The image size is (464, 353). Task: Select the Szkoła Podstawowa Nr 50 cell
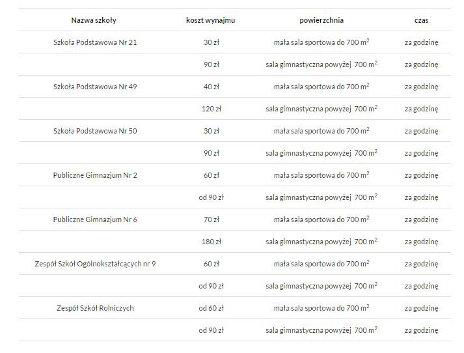[95, 131]
